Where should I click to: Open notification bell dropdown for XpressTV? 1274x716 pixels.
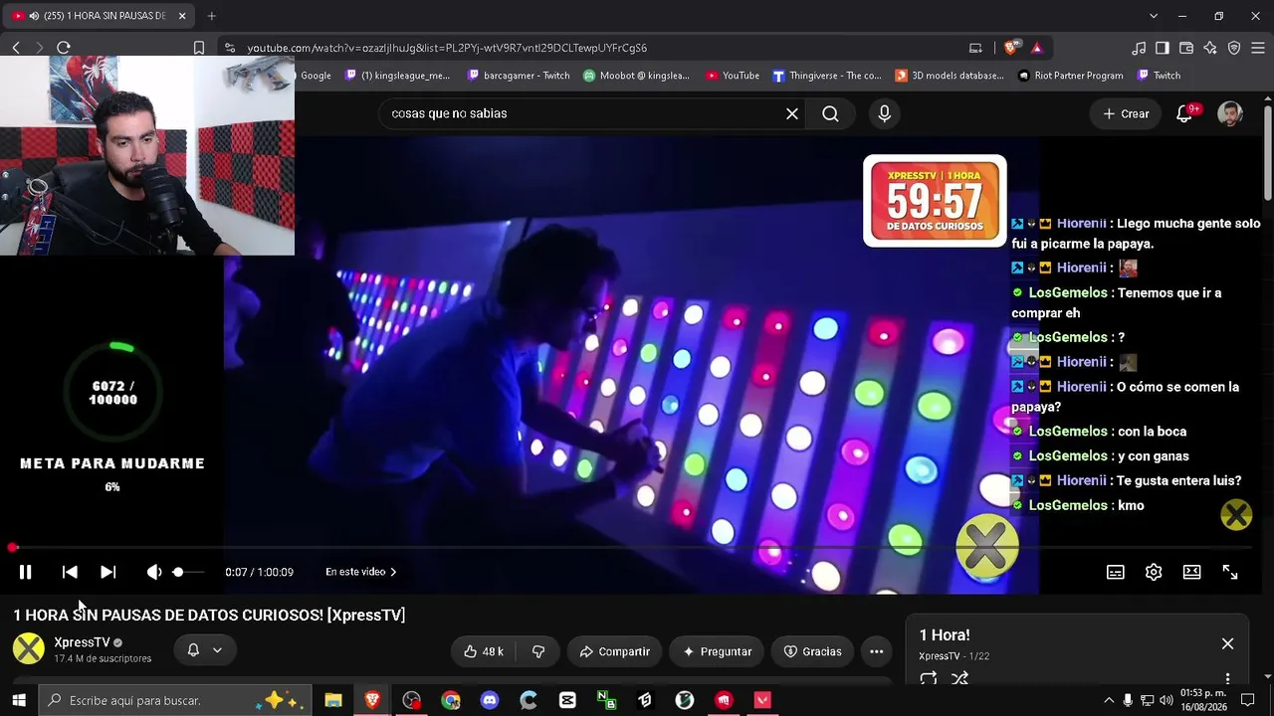point(205,650)
